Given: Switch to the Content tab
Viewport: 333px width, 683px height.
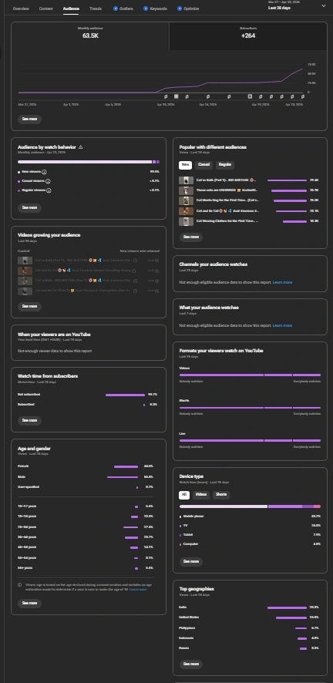Looking at the screenshot, I should (45, 8).
